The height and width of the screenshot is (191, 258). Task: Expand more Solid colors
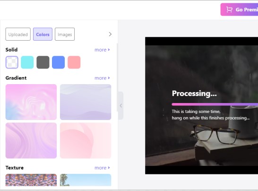click(102, 50)
